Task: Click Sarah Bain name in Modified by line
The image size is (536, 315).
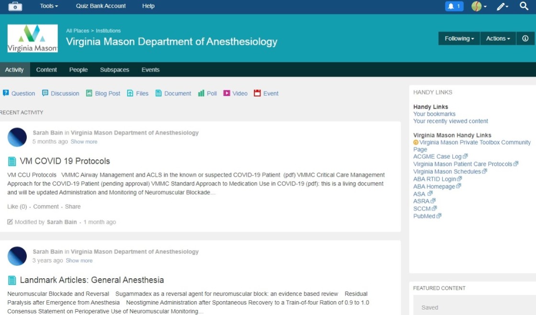Action: 62,222
